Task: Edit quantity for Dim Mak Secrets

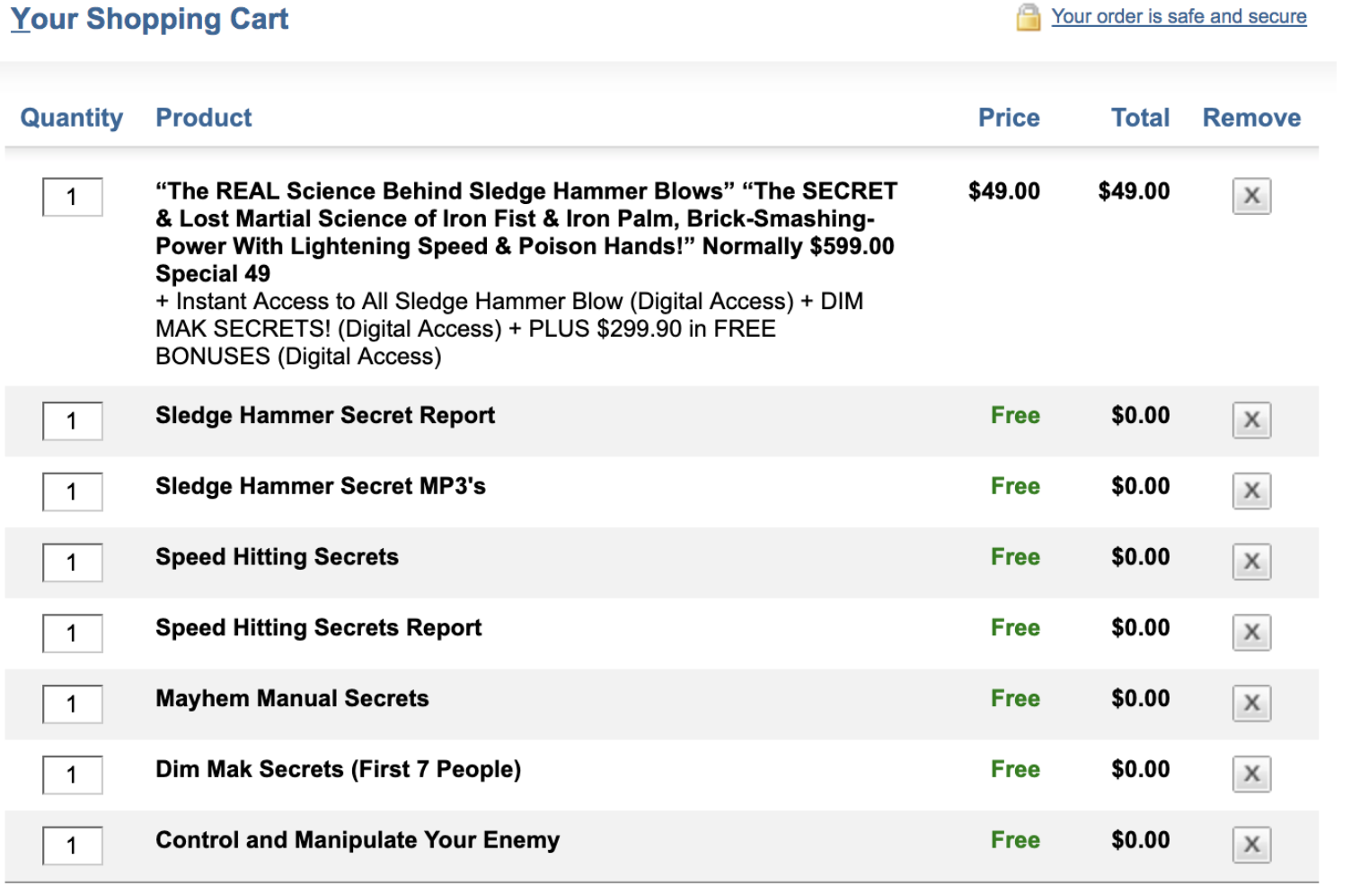Action: (x=73, y=775)
